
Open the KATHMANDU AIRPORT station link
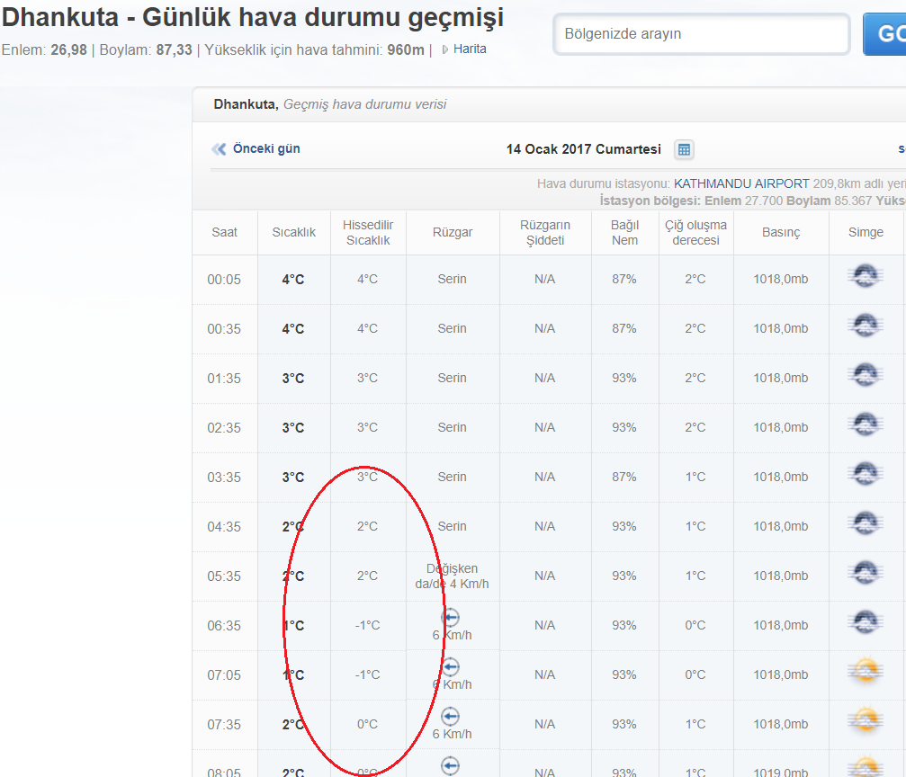click(741, 183)
